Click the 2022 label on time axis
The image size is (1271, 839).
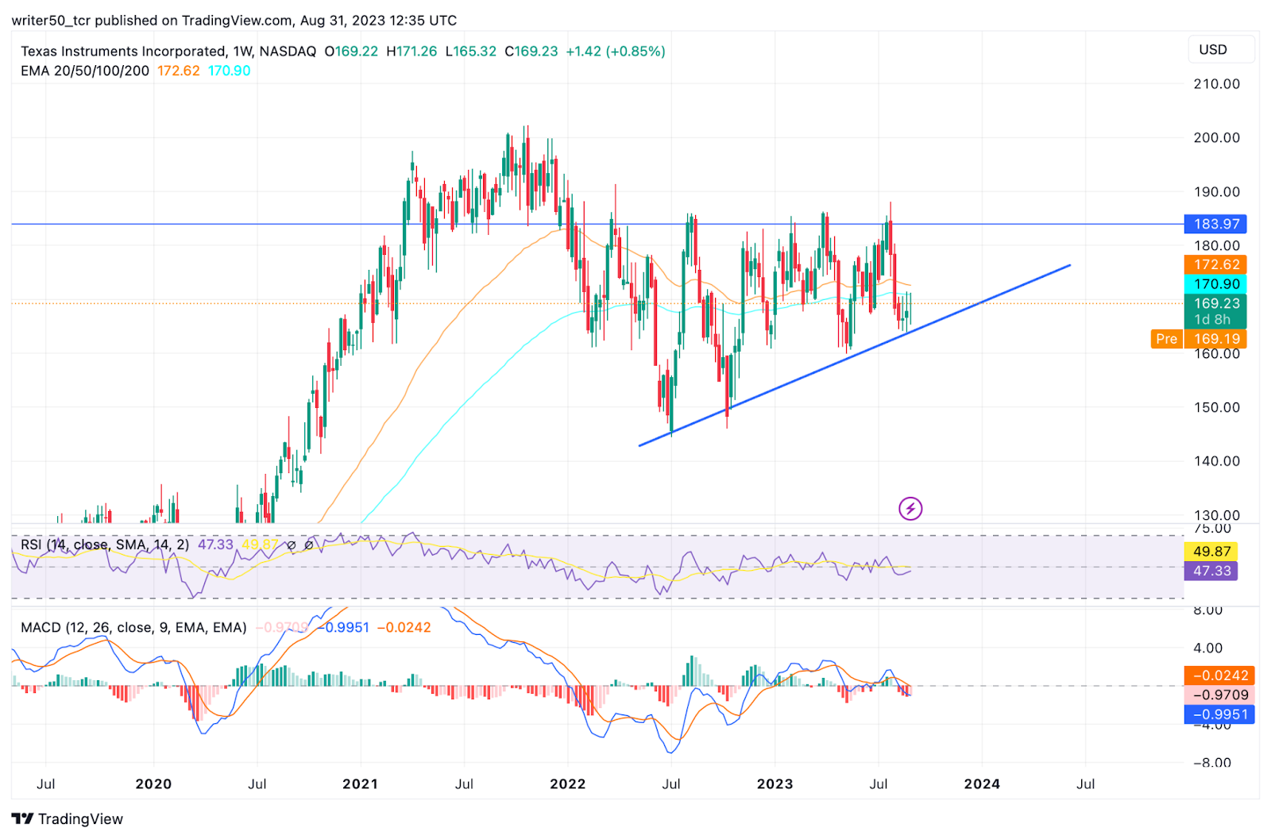point(567,783)
